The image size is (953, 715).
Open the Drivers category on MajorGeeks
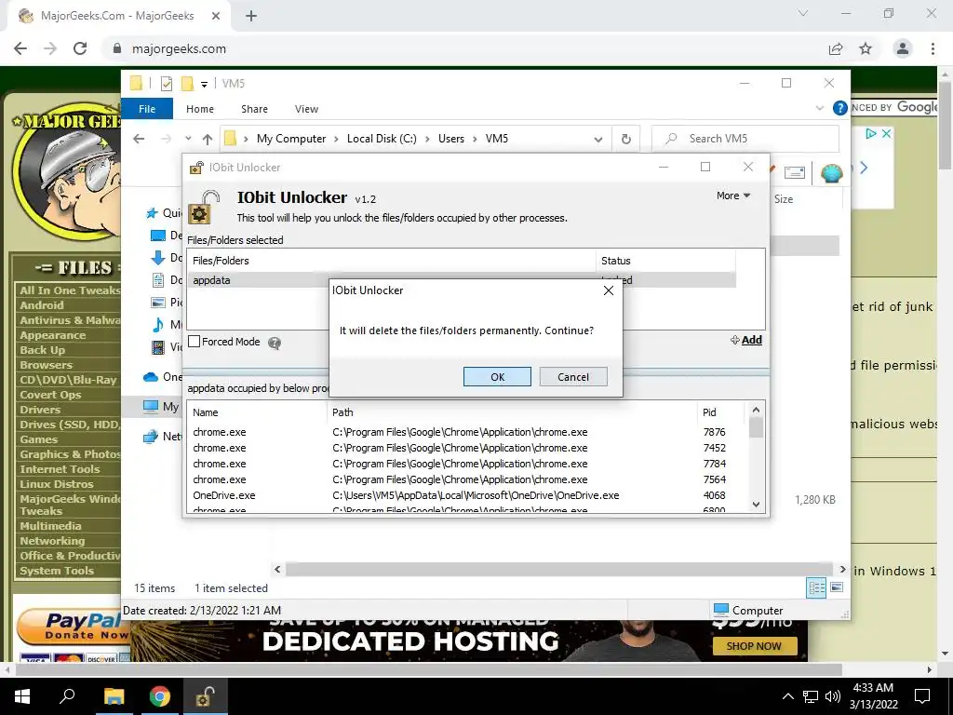pos(40,410)
